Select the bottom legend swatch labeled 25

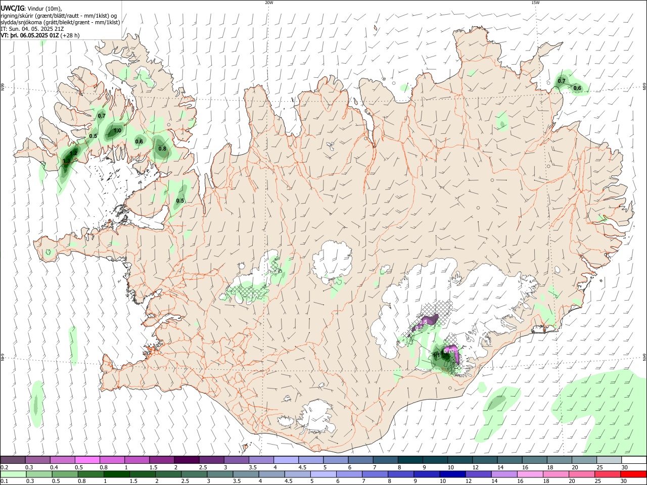click(607, 474)
